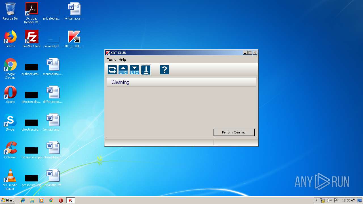This screenshot has width=363, height=204.
Task: Select the formatcomp Word document
Action: coord(53,122)
